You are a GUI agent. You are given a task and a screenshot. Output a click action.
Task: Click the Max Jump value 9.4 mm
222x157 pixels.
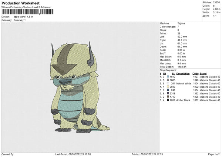coord(182,63)
